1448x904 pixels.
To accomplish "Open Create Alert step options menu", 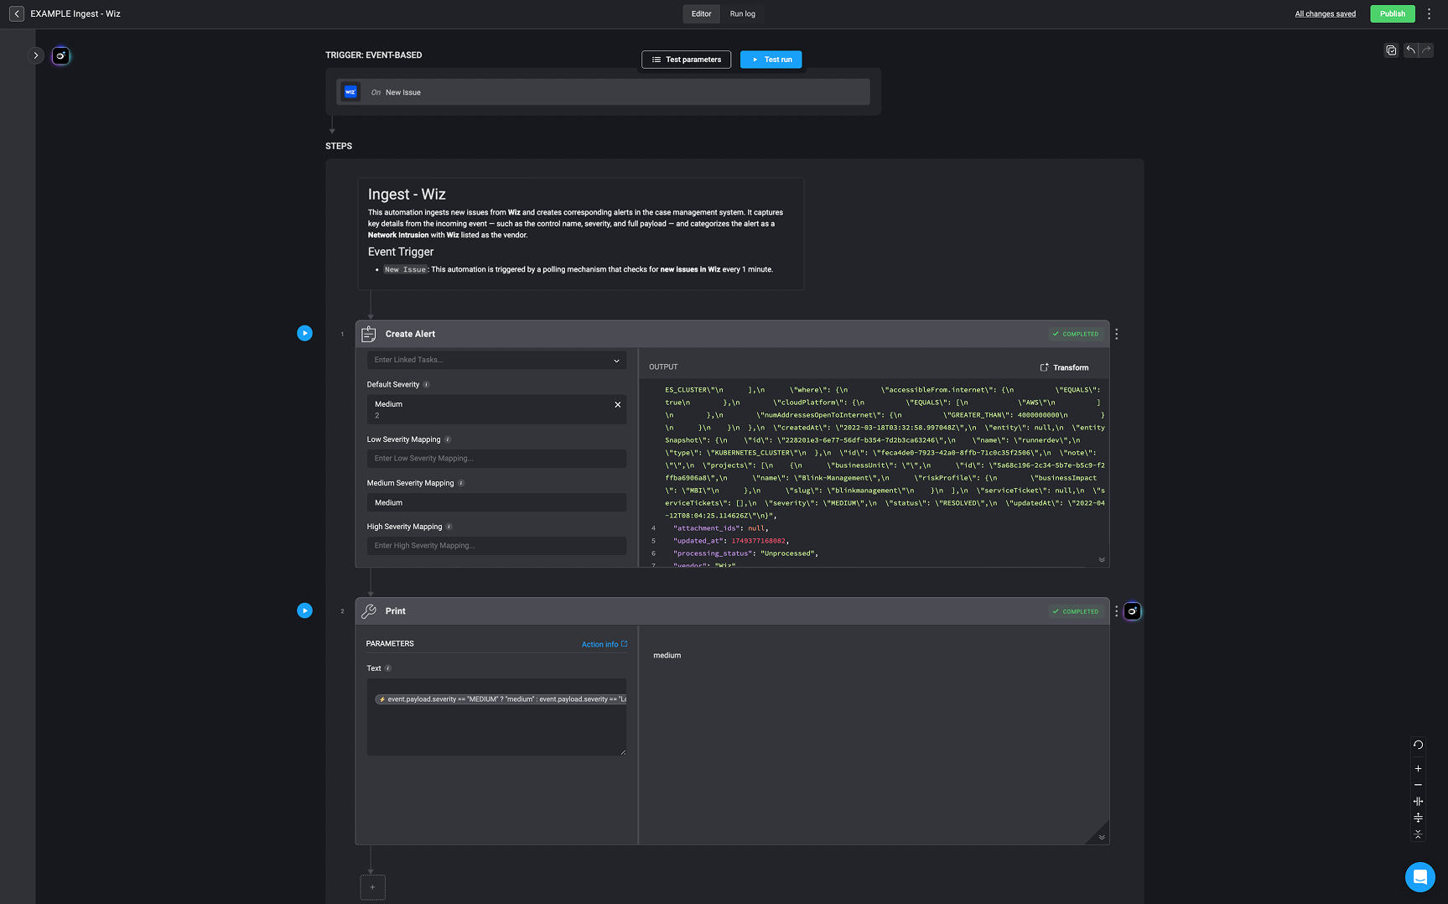I will 1116,334.
